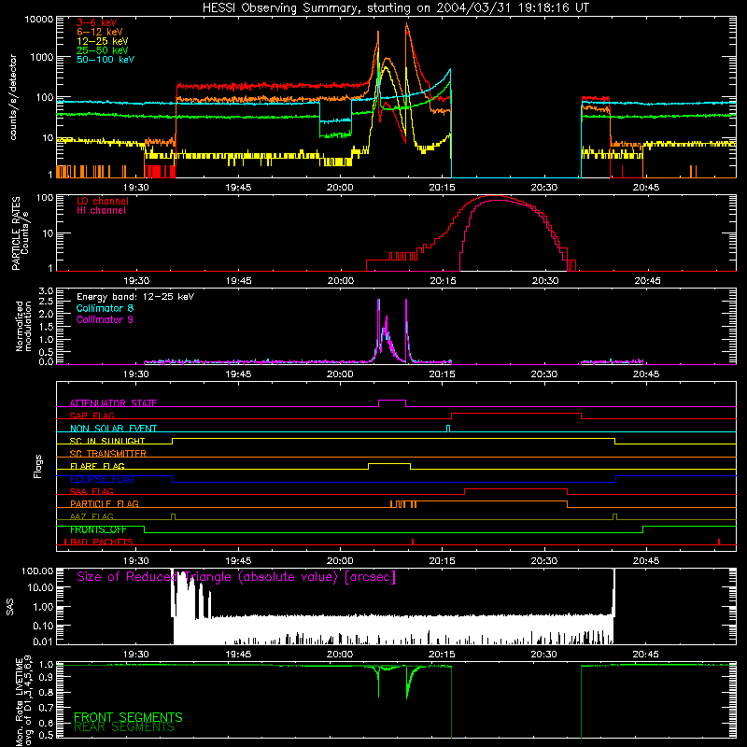The image size is (747, 747).
Task: Click the BAD PACKETS flag label
Action: (x=102, y=542)
